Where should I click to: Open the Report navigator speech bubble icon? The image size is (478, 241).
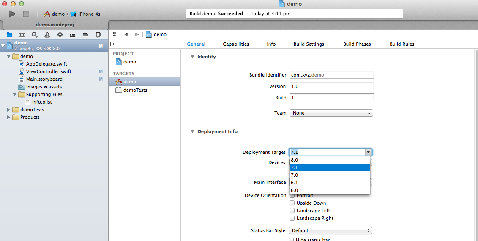[x=98, y=35]
